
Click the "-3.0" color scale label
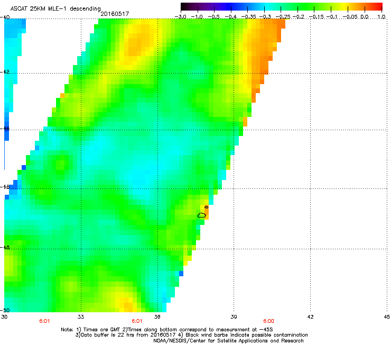point(180,17)
